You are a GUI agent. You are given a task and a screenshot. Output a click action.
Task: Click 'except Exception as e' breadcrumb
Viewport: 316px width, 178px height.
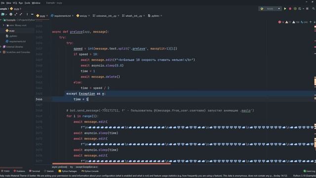(86, 167)
